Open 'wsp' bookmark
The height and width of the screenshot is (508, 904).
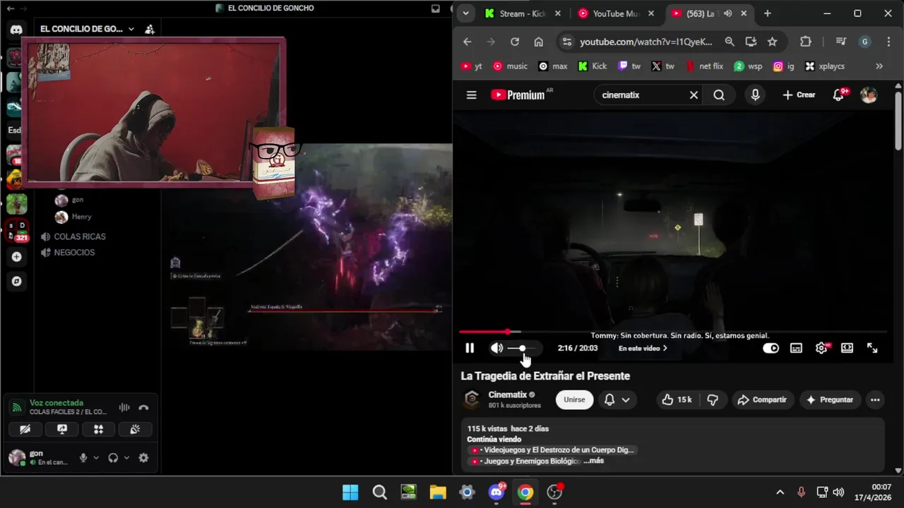point(747,66)
